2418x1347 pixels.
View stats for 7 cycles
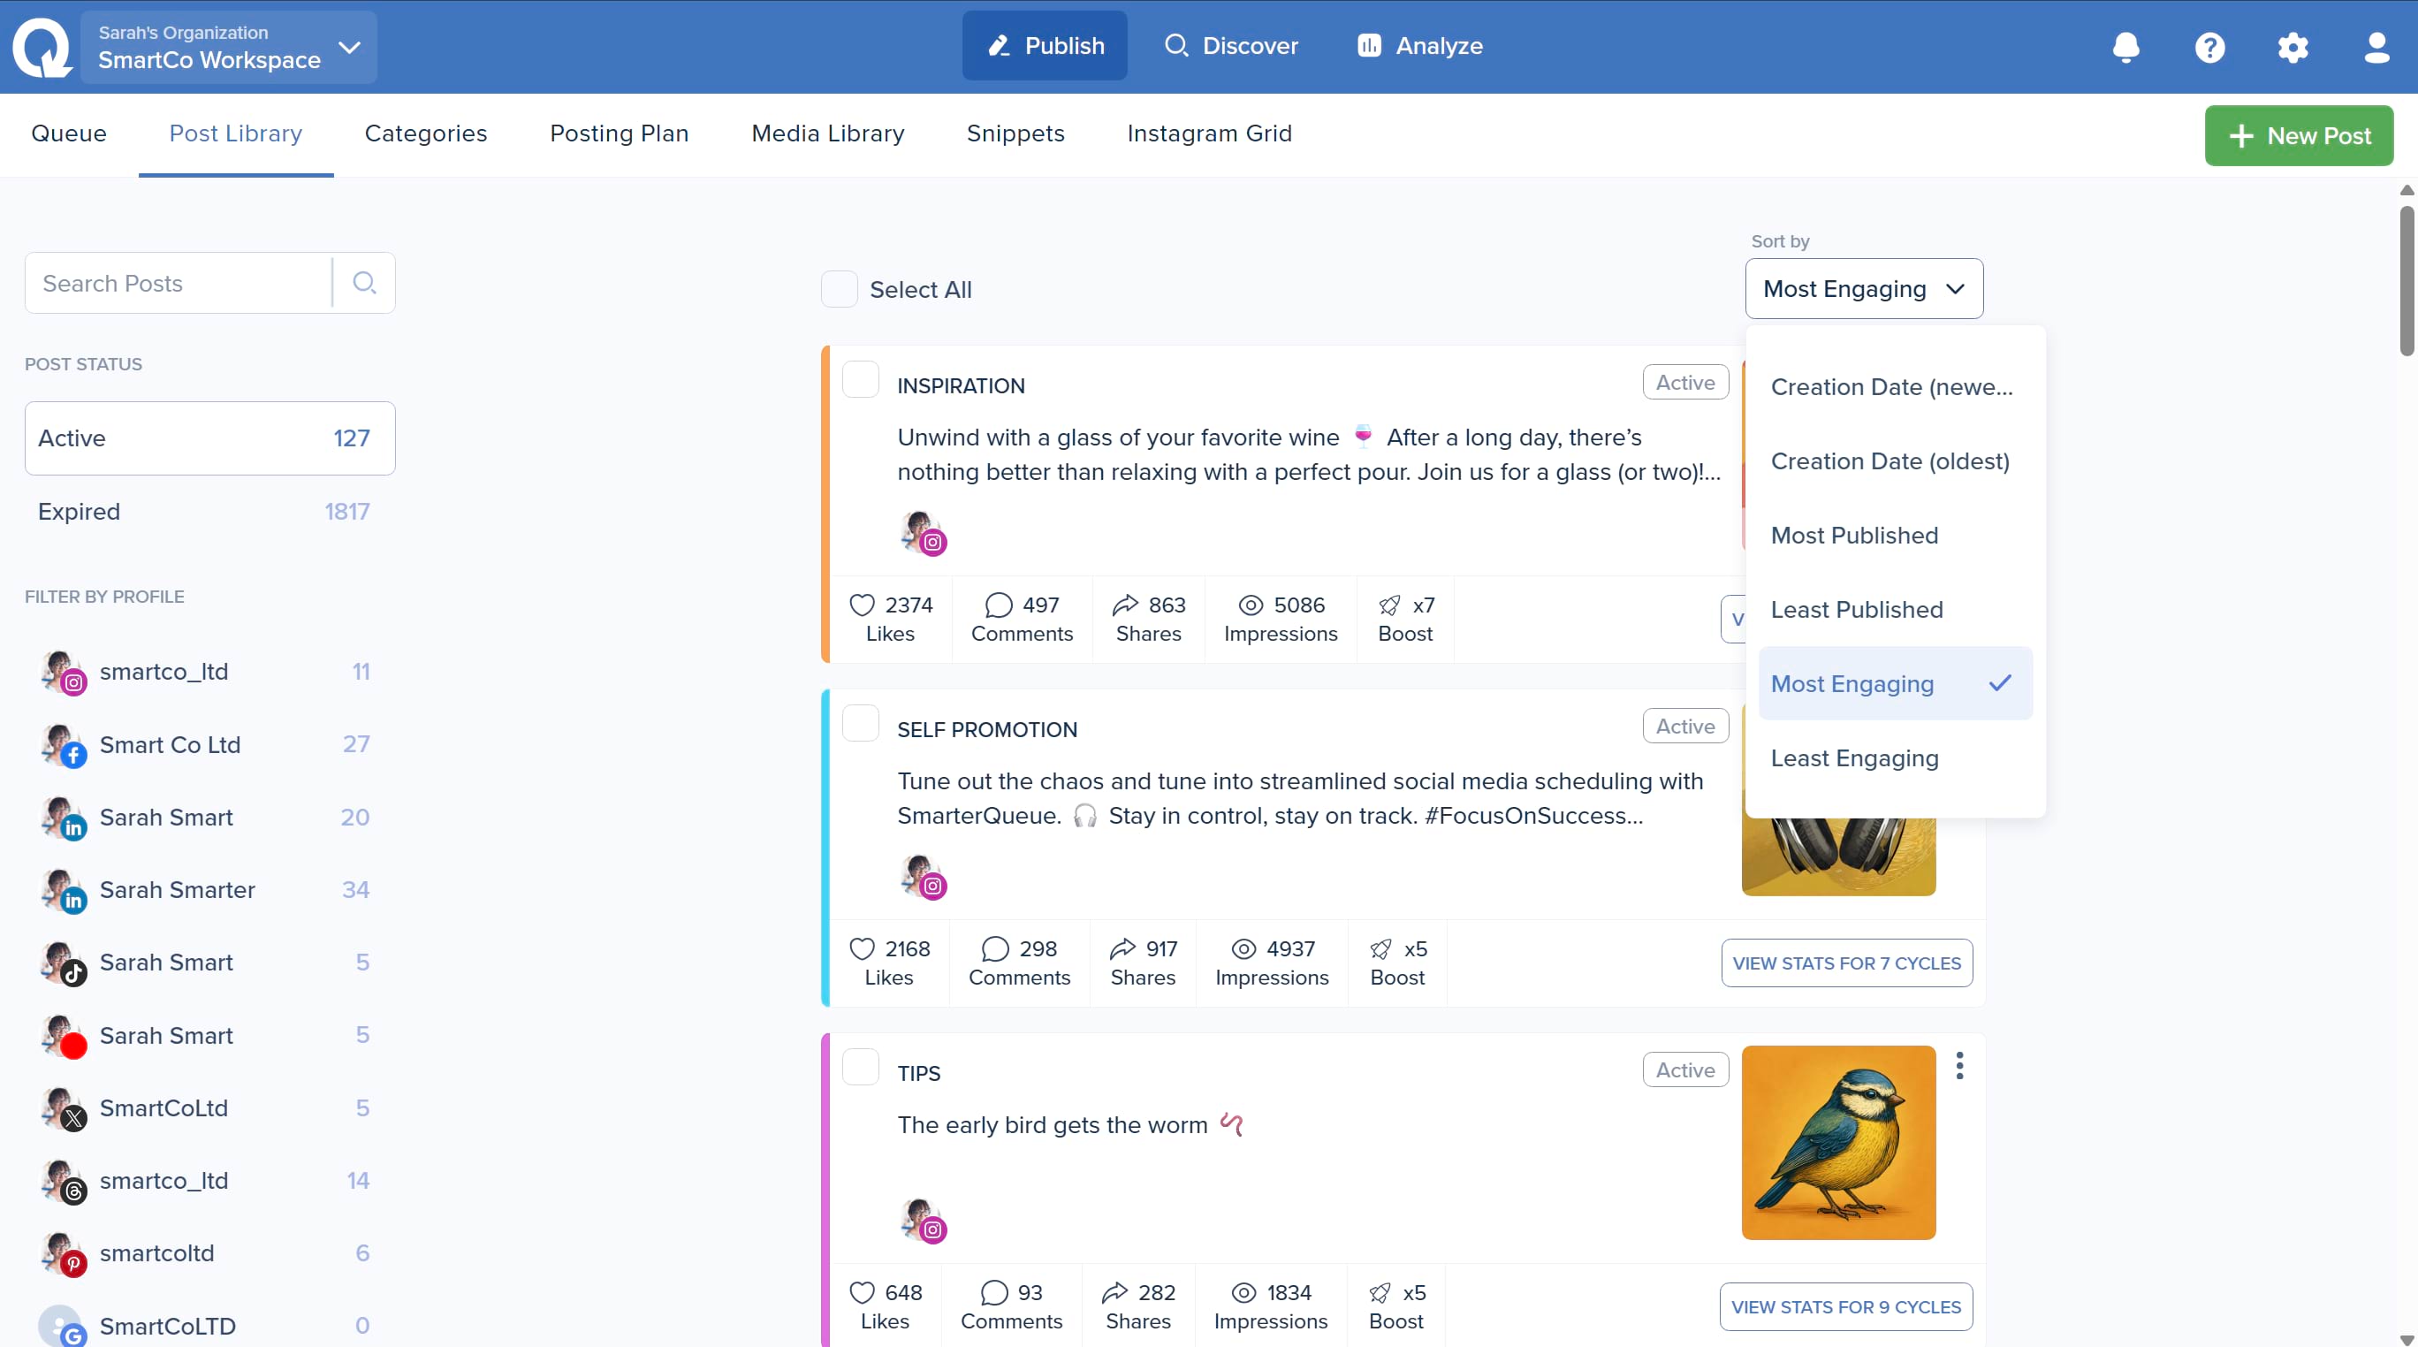[x=1845, y=963]
